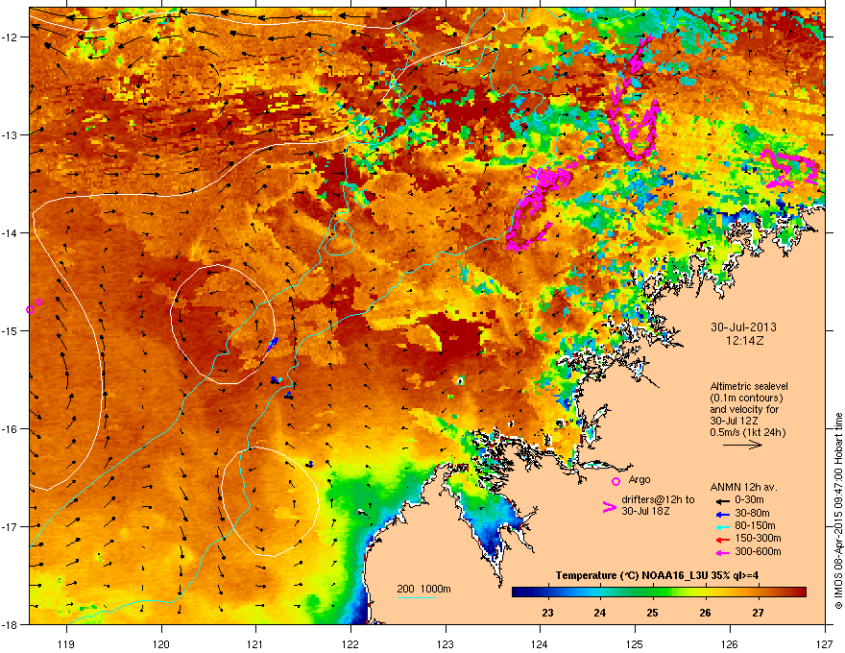Click the cyan 80-150m arrow legend symbol
845x653 pixels.
[722, 526]
